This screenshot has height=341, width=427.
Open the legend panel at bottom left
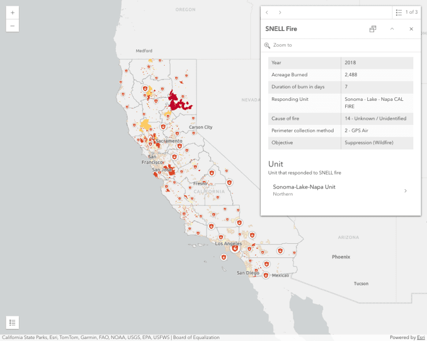12,322
